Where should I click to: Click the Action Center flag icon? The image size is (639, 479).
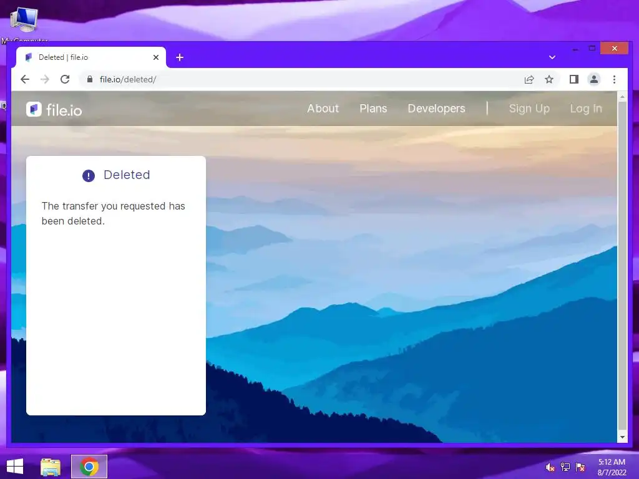click(x=580, y=467)
